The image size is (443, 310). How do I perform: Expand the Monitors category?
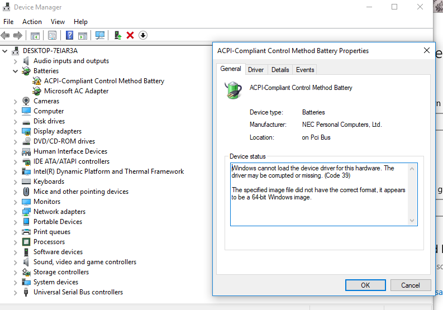(15, 202)
